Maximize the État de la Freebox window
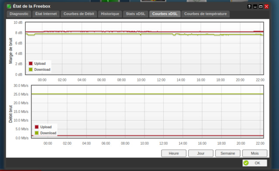The width and height of the screenshot is (279, 171). point(261,7)
